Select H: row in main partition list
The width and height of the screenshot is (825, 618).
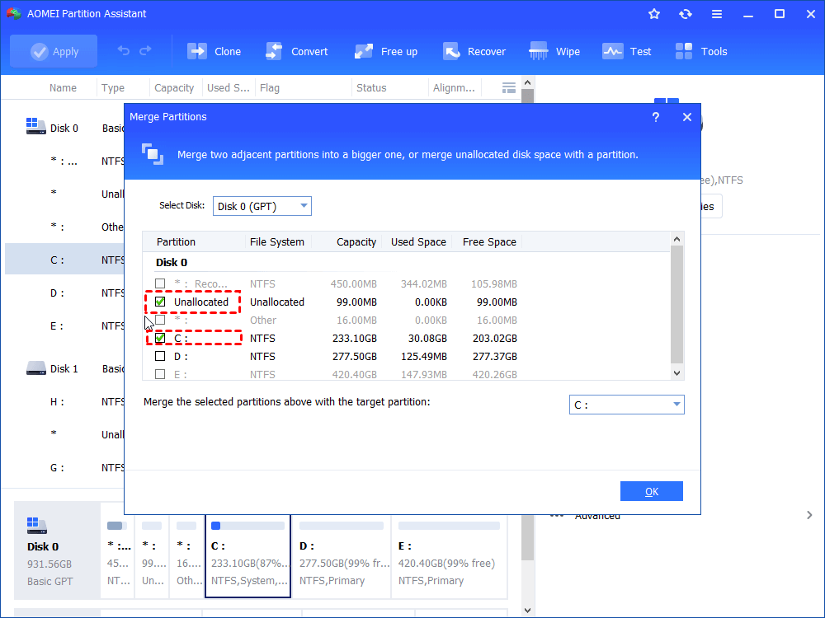coord(64,401)
